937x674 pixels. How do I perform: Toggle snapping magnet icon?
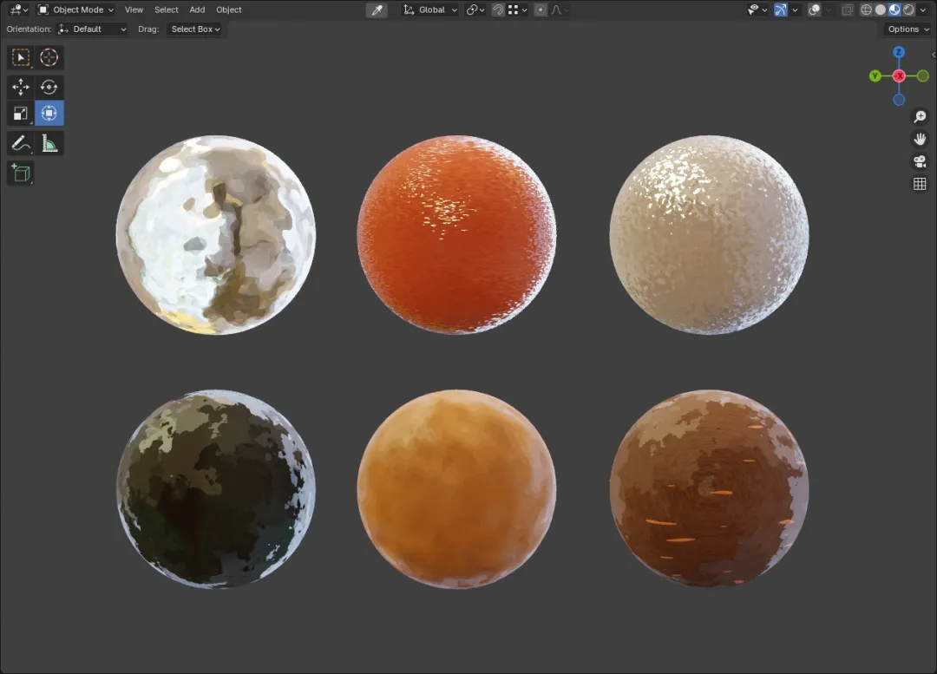(498, 10)
